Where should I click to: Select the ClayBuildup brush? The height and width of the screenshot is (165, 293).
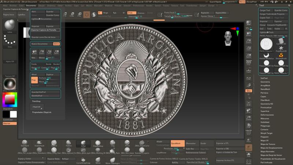[x=98, y=143]
